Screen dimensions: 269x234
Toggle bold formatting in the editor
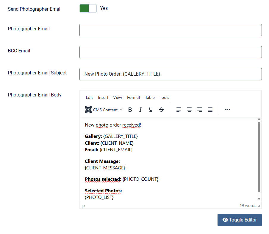click(130, 110)
